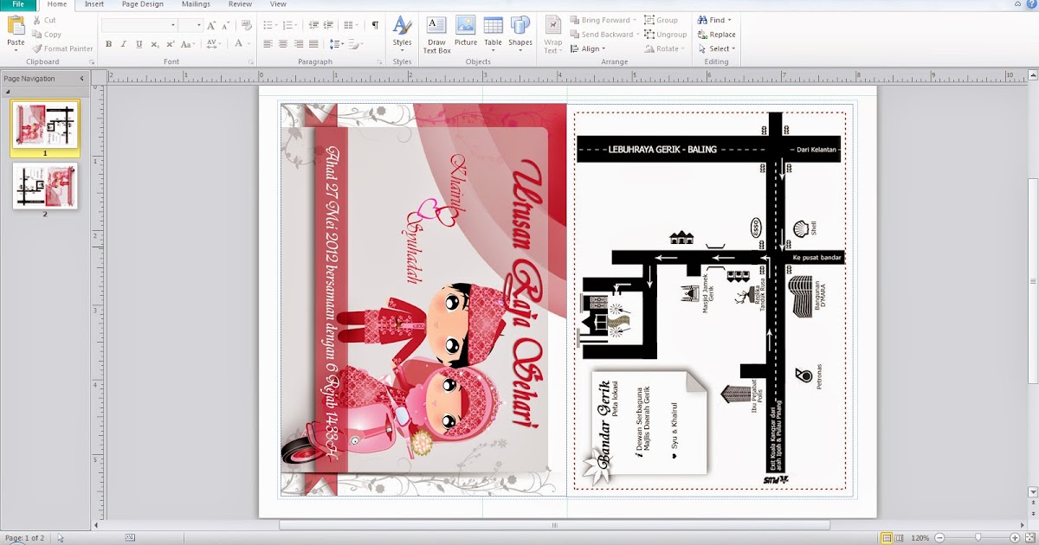Open the Line Spacing dropdown
Viewport: 1039px width, 545px height.
[336, 44]
